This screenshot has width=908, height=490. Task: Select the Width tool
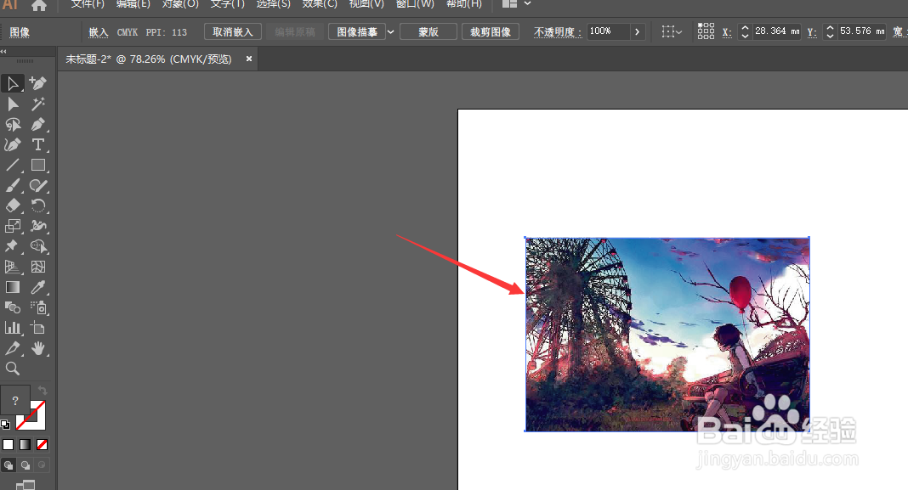(x=38, y=226)
